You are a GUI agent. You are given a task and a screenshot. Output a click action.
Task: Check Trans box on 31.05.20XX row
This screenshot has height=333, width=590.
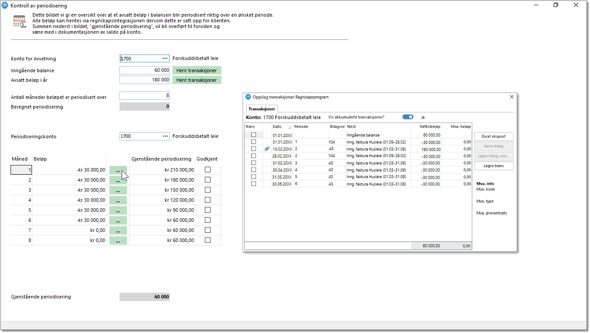click(253, 177)
